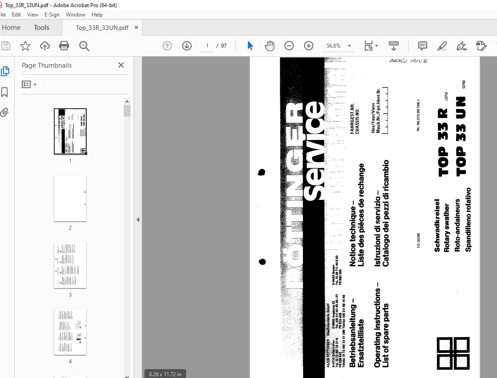This screenshot has height=378, width=497.
Task: Select page 2 thumbnail
Action: coord(70,198)
